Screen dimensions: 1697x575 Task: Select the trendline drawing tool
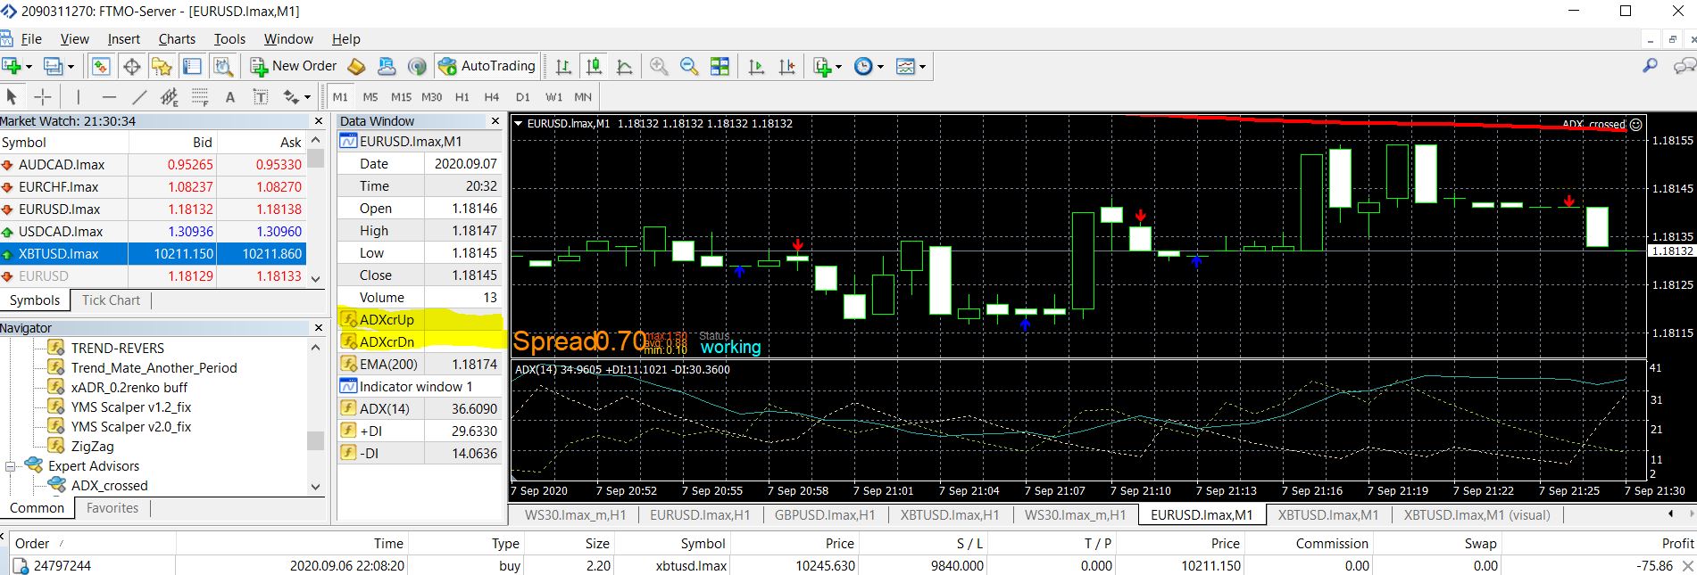(x=139, y=97)
